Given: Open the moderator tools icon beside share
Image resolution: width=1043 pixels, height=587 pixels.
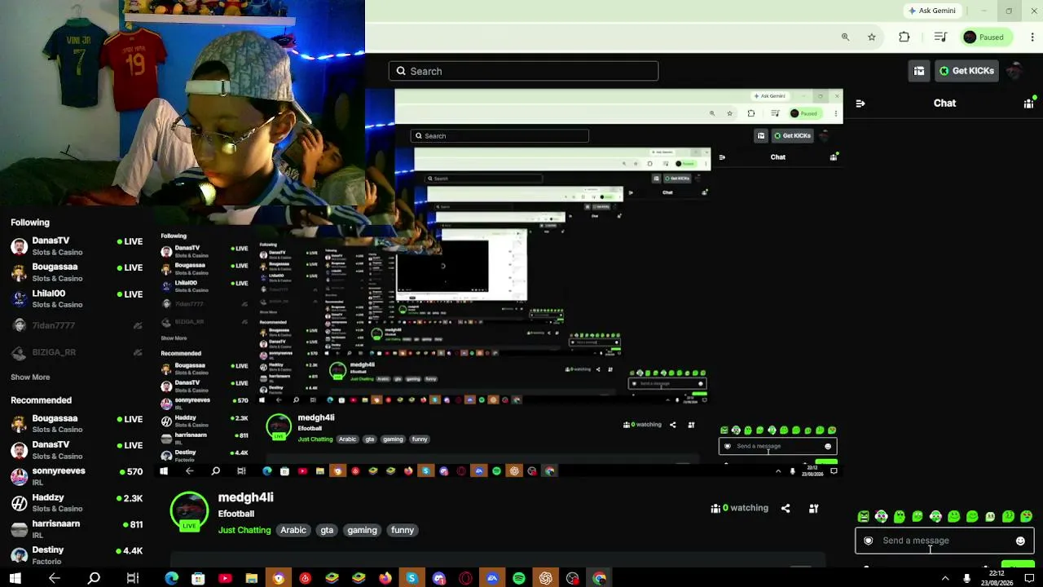Looking at the screenshot, I should pyautogui.click(x=813, y=508).
